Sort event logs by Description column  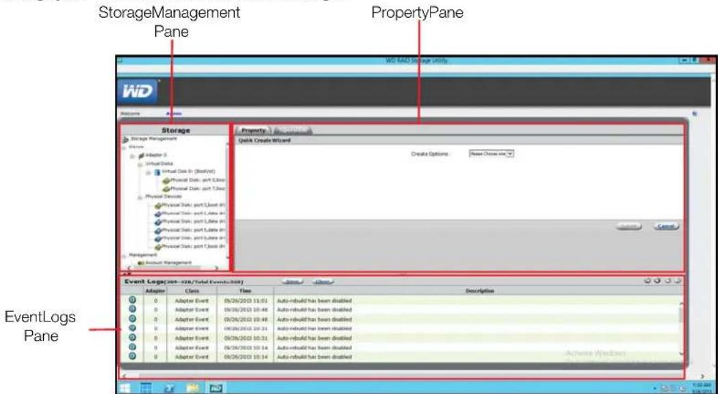[x=479, y=291]
